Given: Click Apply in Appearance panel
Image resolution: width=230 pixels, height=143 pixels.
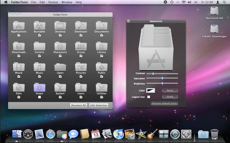Looking at the screenshot, I should (x=170, y=97).
